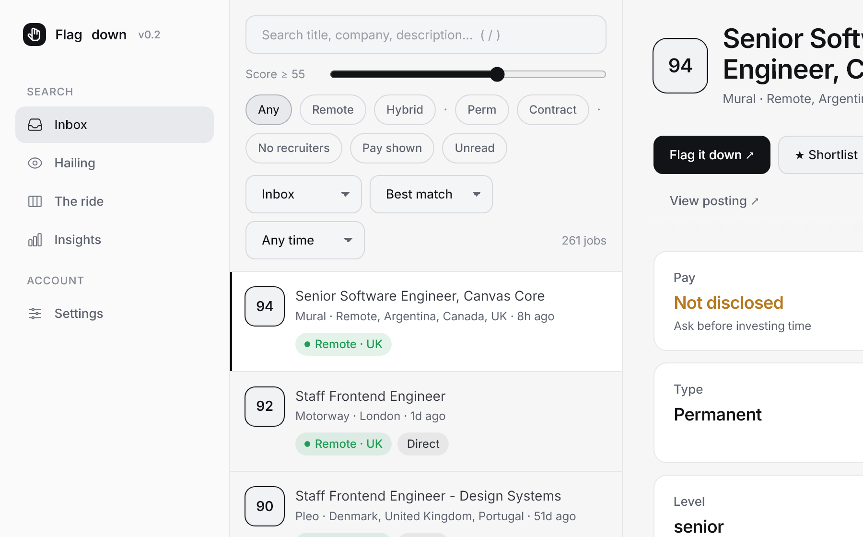Toggle the Hybrid filter chip
Viewport: 863px width, 537px height.
click(x=405, y=110)
